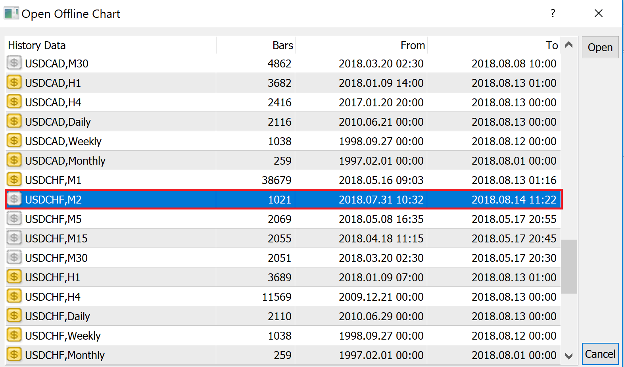Select the USDCHF,M1 row name
Viewport: 624px width, 367px height.
click(53, 180)
